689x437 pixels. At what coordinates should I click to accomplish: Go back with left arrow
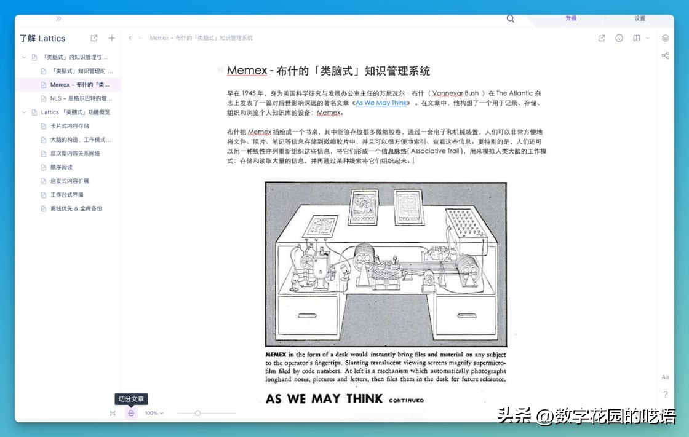130,38
